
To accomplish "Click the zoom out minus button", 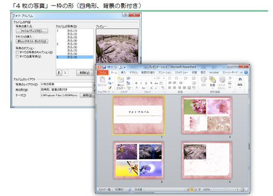I will [214, 190].
